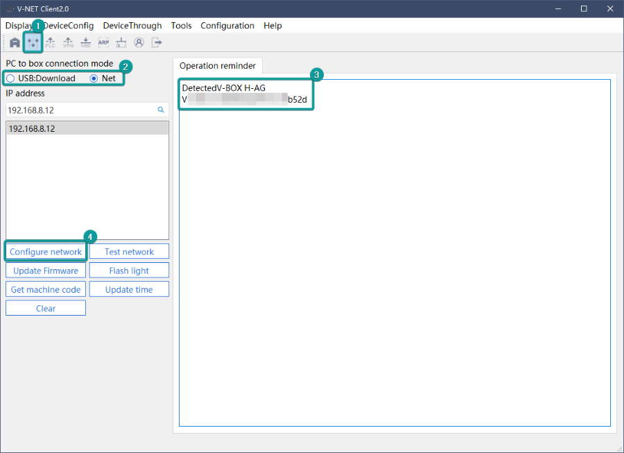Close the V-NET Client2.0 window
Viewport: 624px width, 453px height.
coord(610,9)
